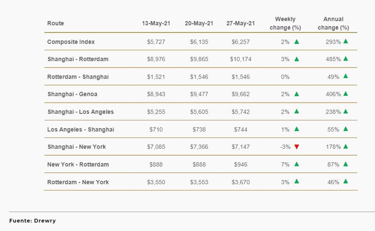The image size is (375, 231).
Task: Click the 13-May-21 column header
Action: 156,23
